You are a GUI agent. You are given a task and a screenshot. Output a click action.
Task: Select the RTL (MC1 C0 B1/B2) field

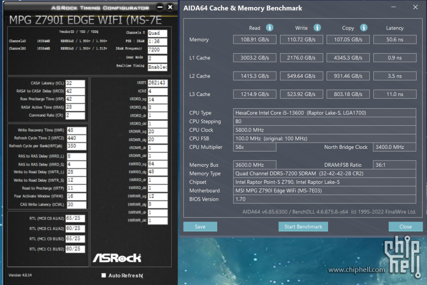coord(75,239)
